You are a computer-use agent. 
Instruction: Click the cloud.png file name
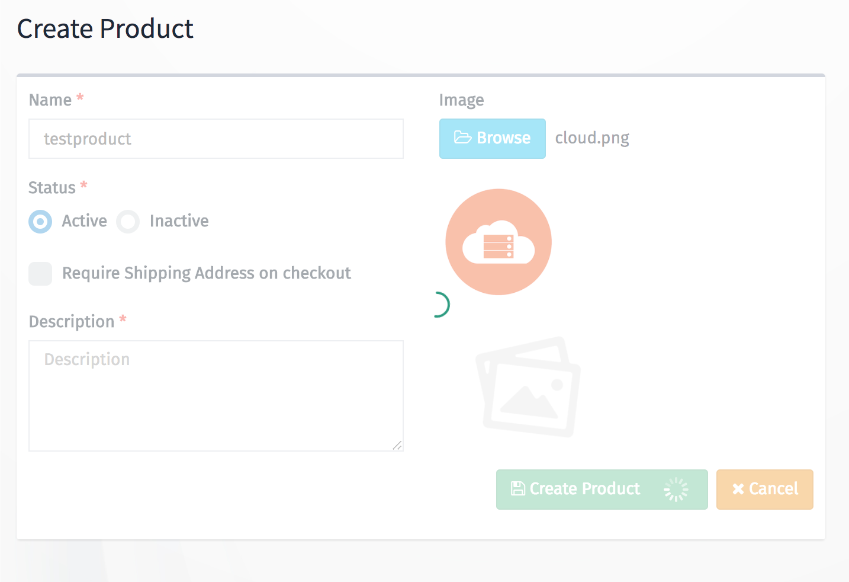(x=592, y=138)
